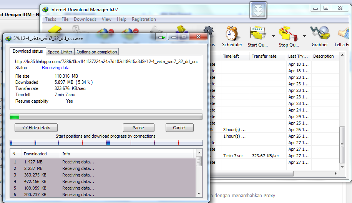Open the Help menu
352x203 pixels.
[x=121, y=19]
